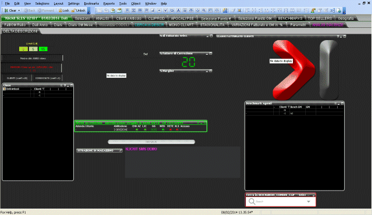The height and width of the screenshot is (215, 372).
Task: Open the BENCHMARKS sheet tab
Action: point(290,18)
